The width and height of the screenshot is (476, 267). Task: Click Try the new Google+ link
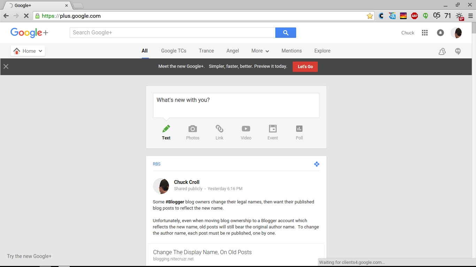click(29, 256)
